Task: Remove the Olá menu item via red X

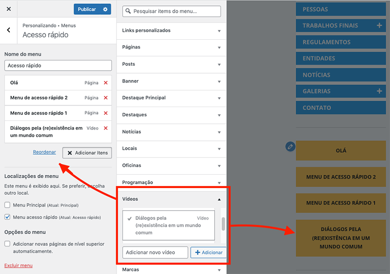Action: pos(106,83)
